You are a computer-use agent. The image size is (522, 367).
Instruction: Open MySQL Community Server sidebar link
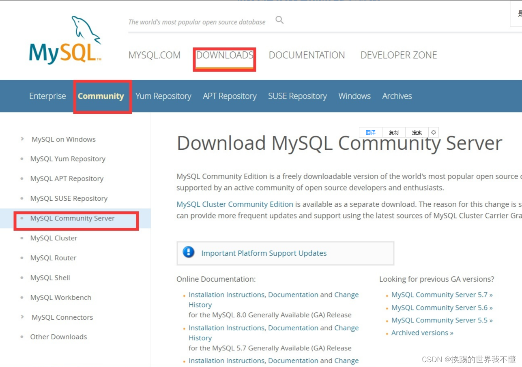point(73,218)
